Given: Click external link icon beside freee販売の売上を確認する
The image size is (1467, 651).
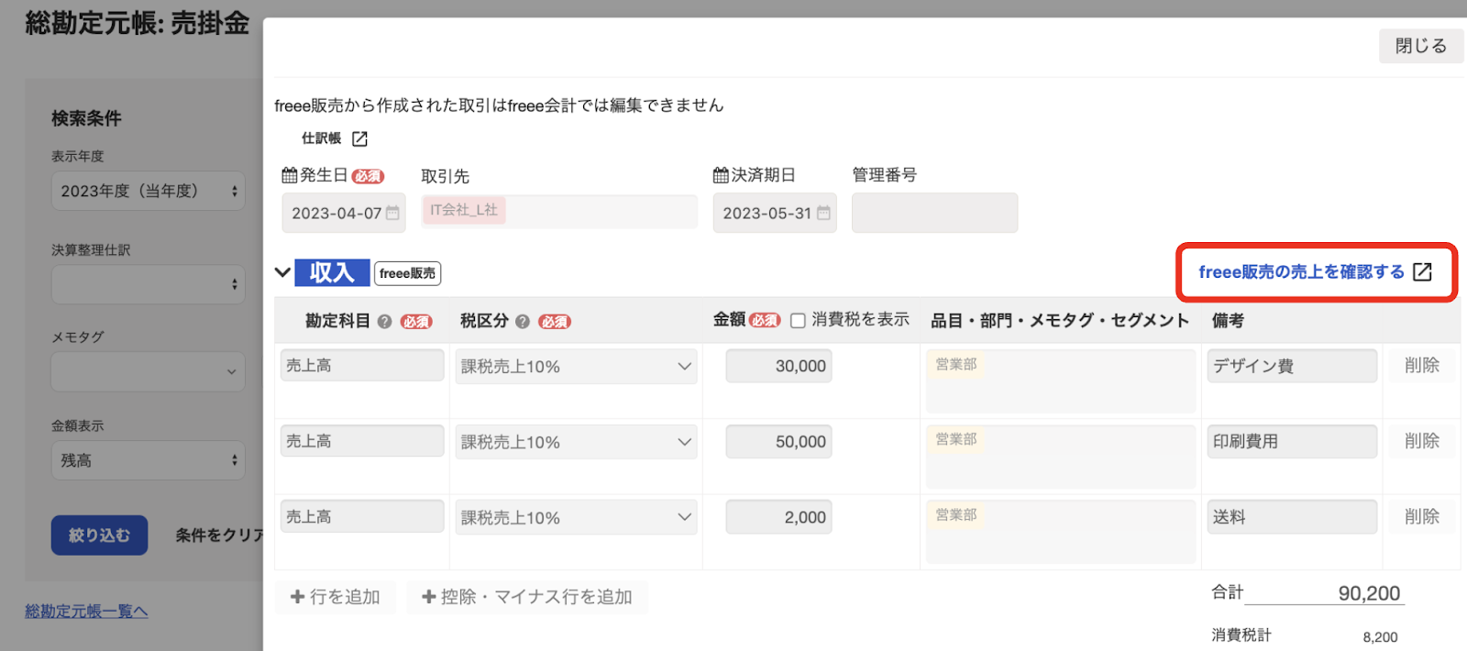Looking at the screenshot, I should point(1422,272).
